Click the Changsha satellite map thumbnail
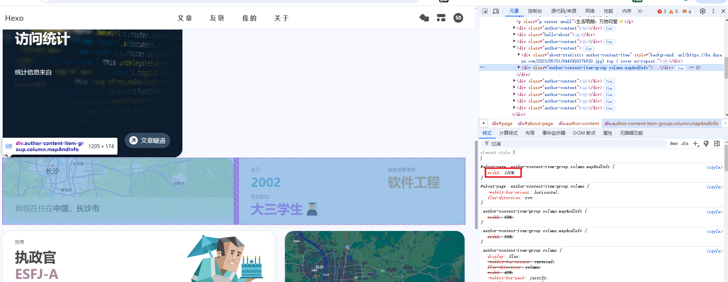Viewport: 728px width, 282px height. pyautogui.click(x=375, y=256)
